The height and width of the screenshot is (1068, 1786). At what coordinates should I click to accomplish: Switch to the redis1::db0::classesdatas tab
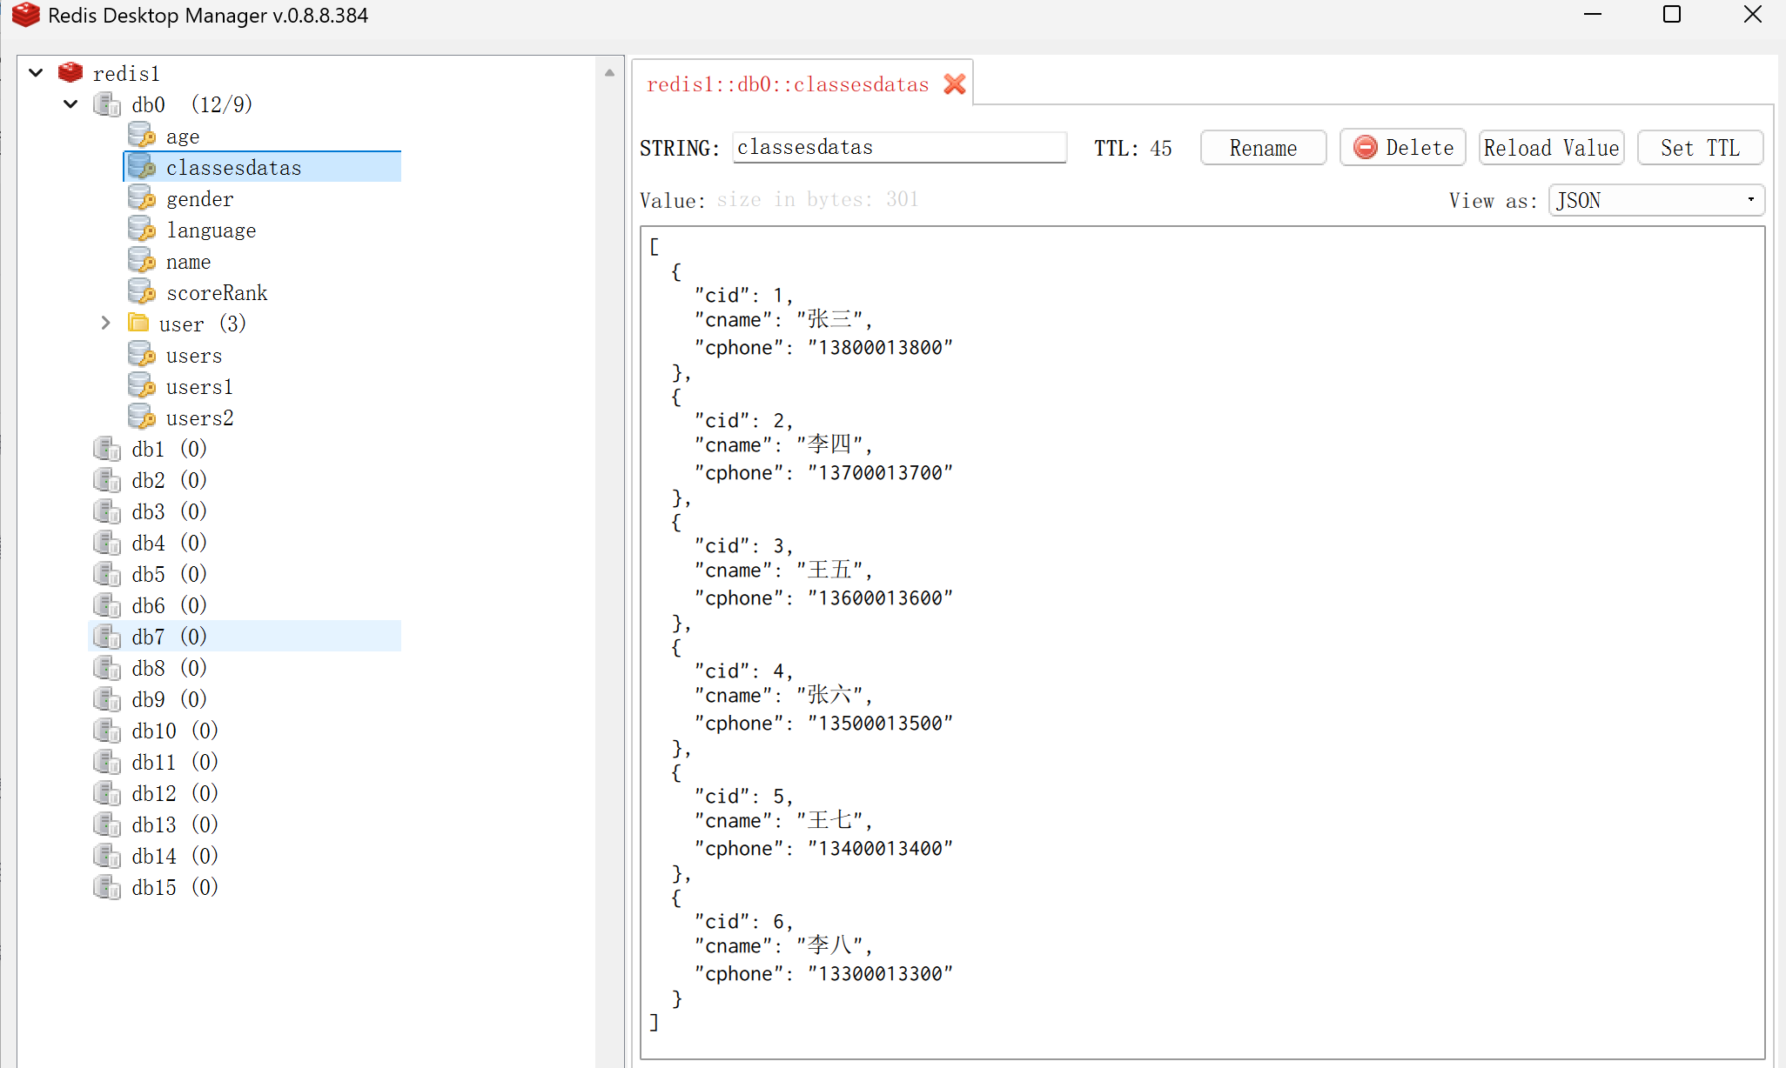tap(787, 84)
